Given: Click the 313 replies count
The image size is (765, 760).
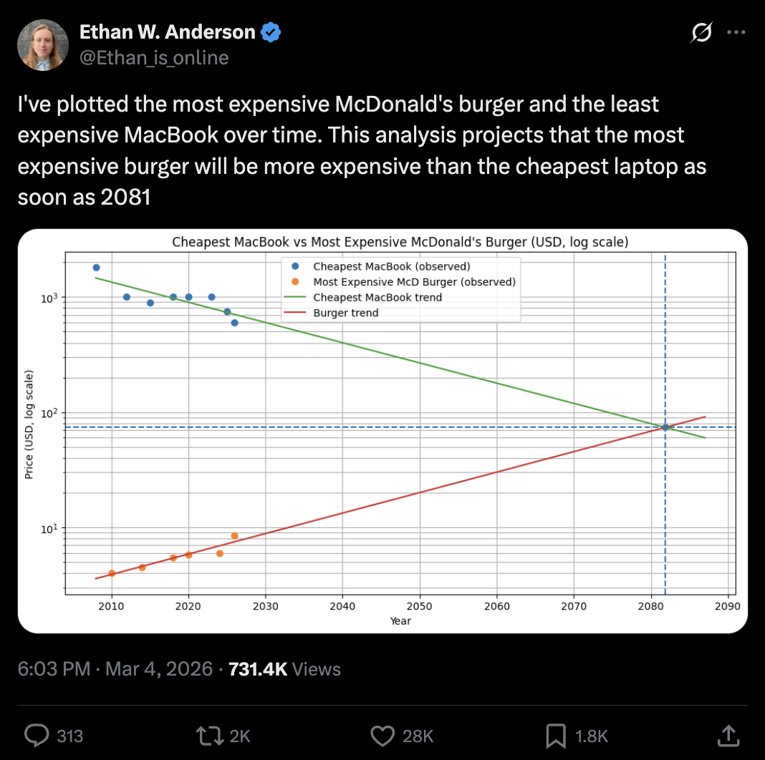Looking at the screenshot, I should pos(70,736).
